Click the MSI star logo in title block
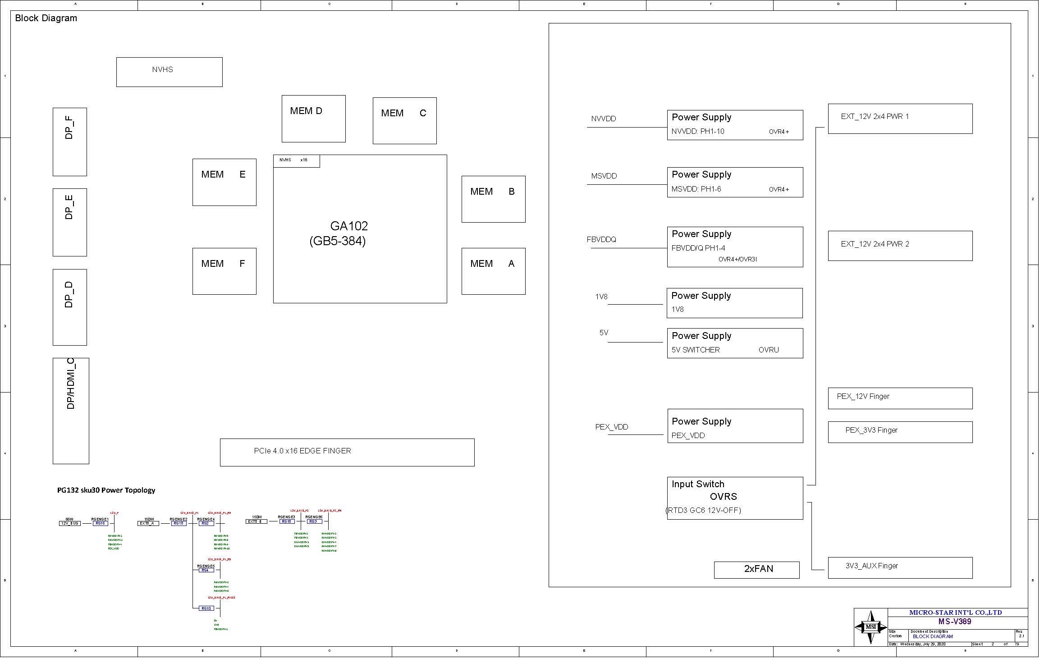Screen dimensions: 1040x658 pyautogui.click(x=871, y=627)
